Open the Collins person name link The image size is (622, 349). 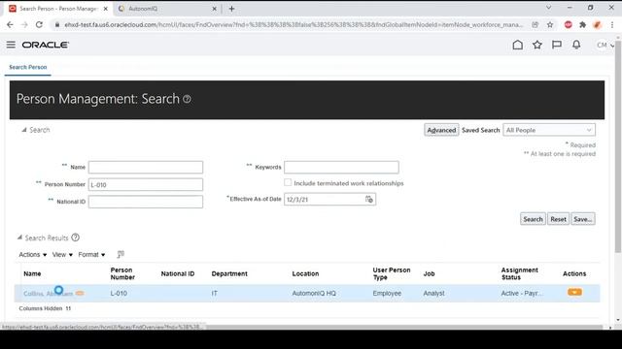tap(48, 294)
